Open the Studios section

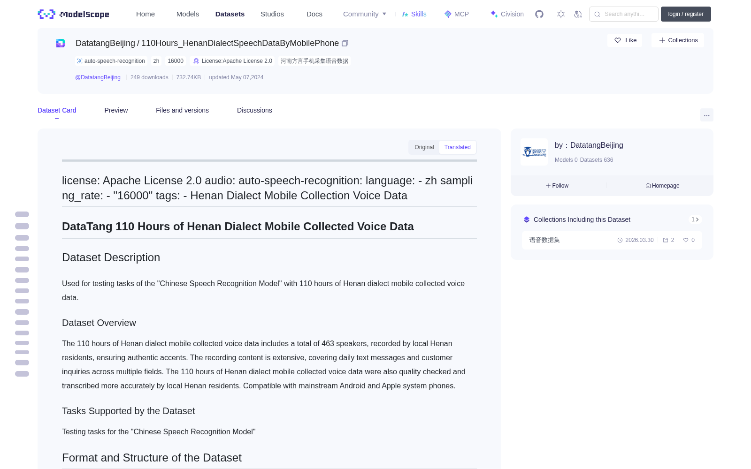point(272,14)
